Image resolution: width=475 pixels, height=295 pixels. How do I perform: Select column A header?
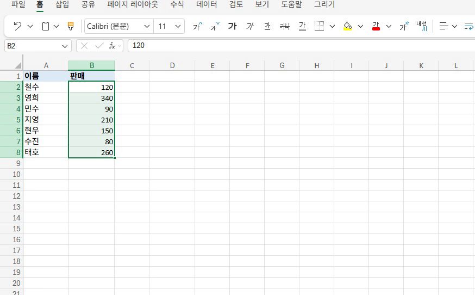point(46,65)
